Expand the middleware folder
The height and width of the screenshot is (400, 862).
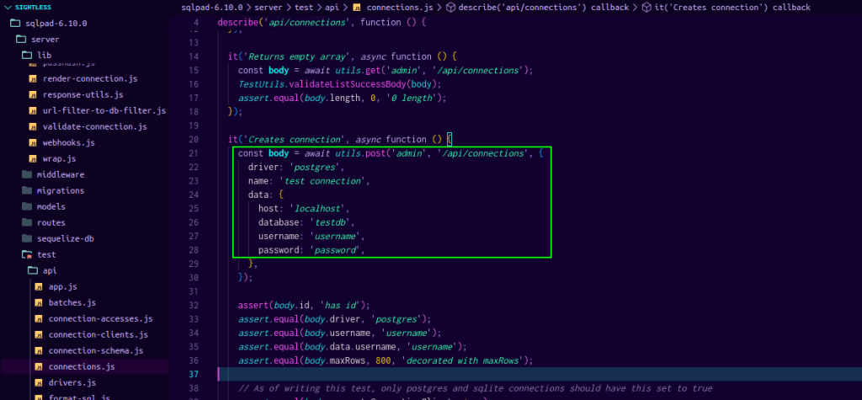[60, 174]
